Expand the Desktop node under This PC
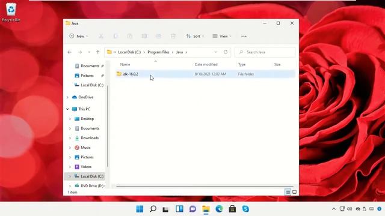 (x=70, y=119)
